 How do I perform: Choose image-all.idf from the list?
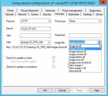(x=85, y=46)
